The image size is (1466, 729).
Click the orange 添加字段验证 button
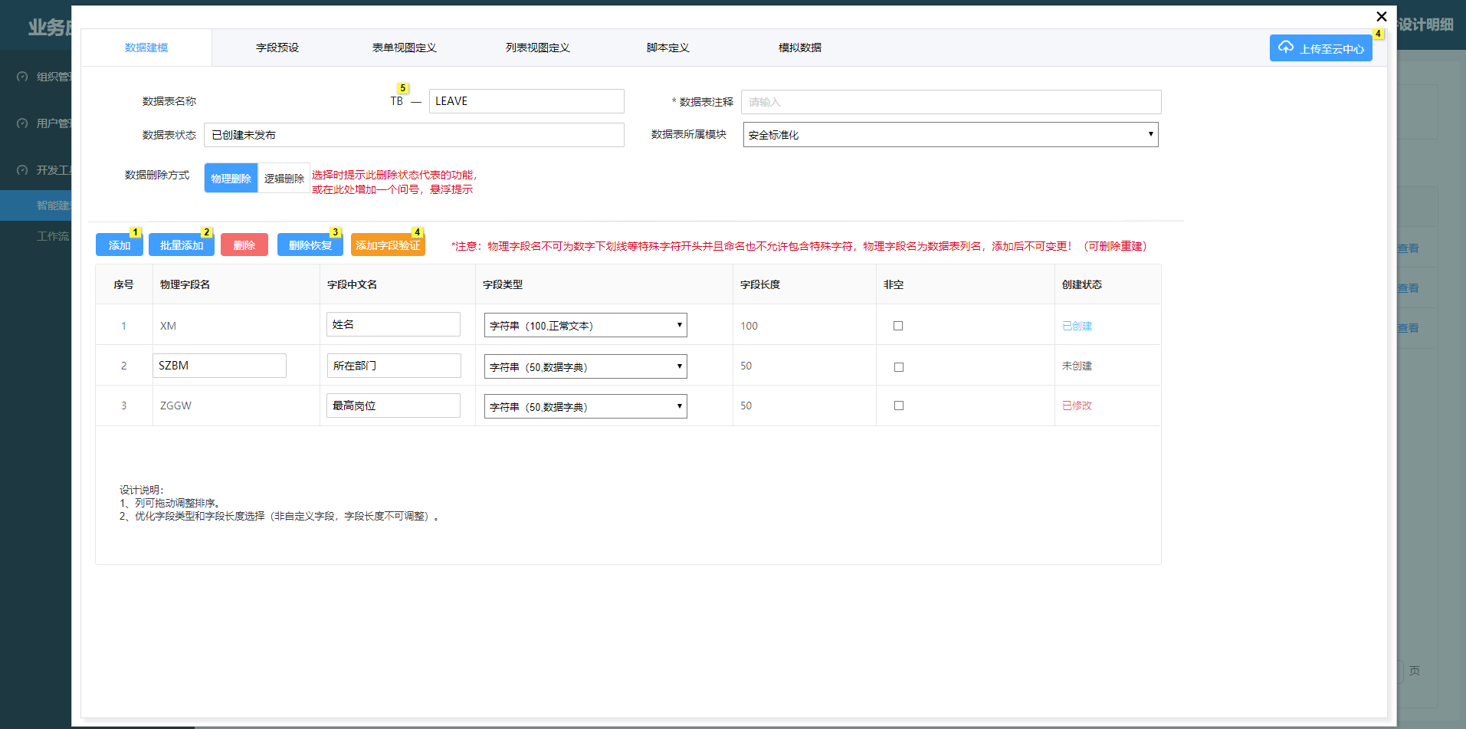388,245
